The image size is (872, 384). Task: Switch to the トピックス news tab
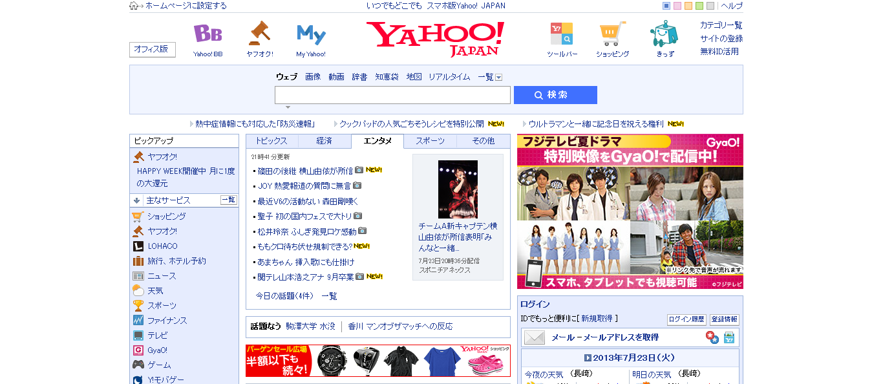coord(271,141)
